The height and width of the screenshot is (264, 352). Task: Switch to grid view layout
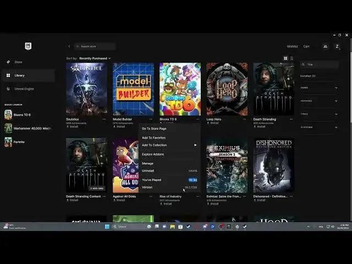coord(285,58)
